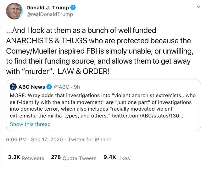
Task: Open the @ABC handle in quoted tweet
Action: 62,87
